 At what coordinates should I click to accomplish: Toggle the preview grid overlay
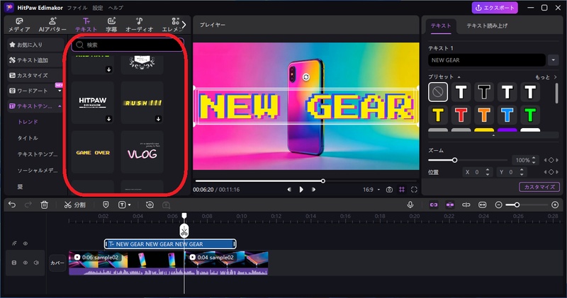point(402,189)
